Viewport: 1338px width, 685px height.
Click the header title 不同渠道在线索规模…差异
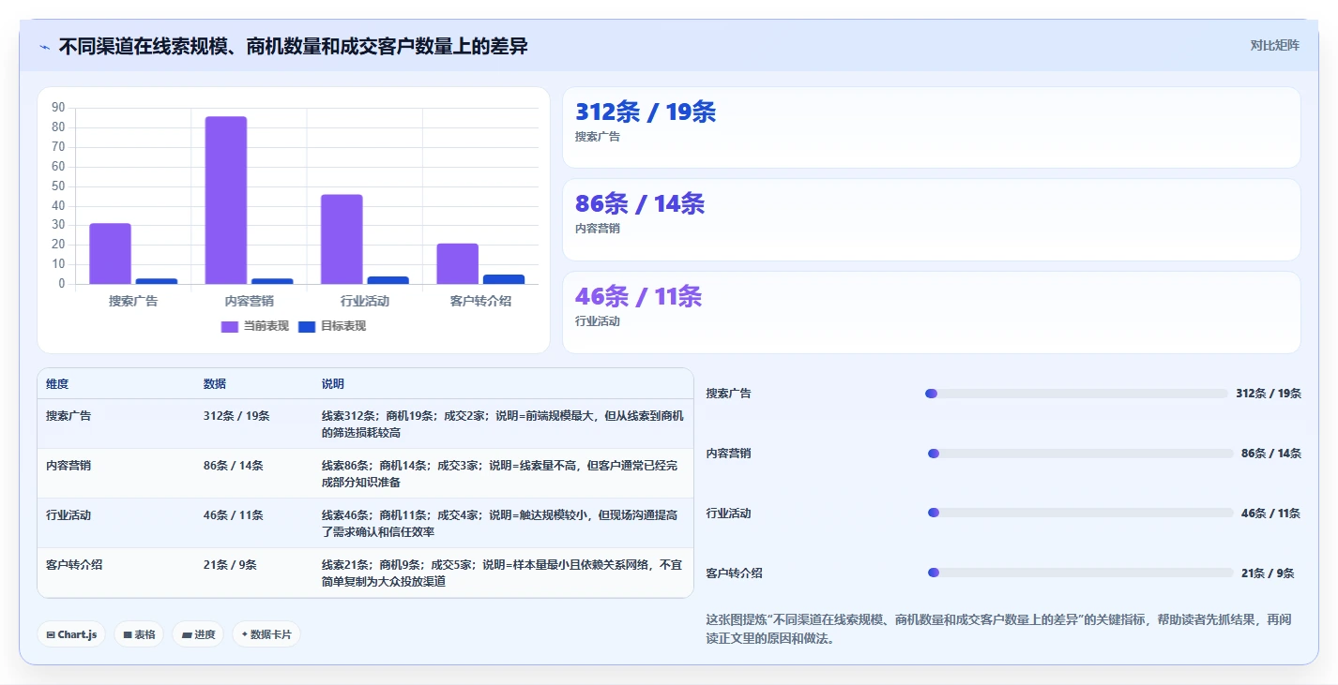[293, 46]
